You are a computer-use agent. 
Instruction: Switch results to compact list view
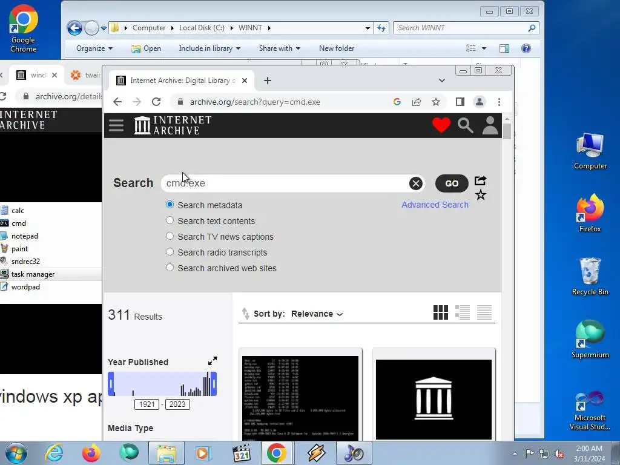[x=484, y=312]
